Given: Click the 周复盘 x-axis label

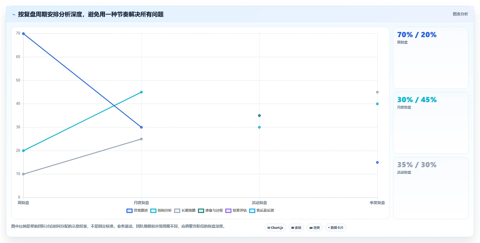Looking at the screenshot, I should click(x=24, y=203).
